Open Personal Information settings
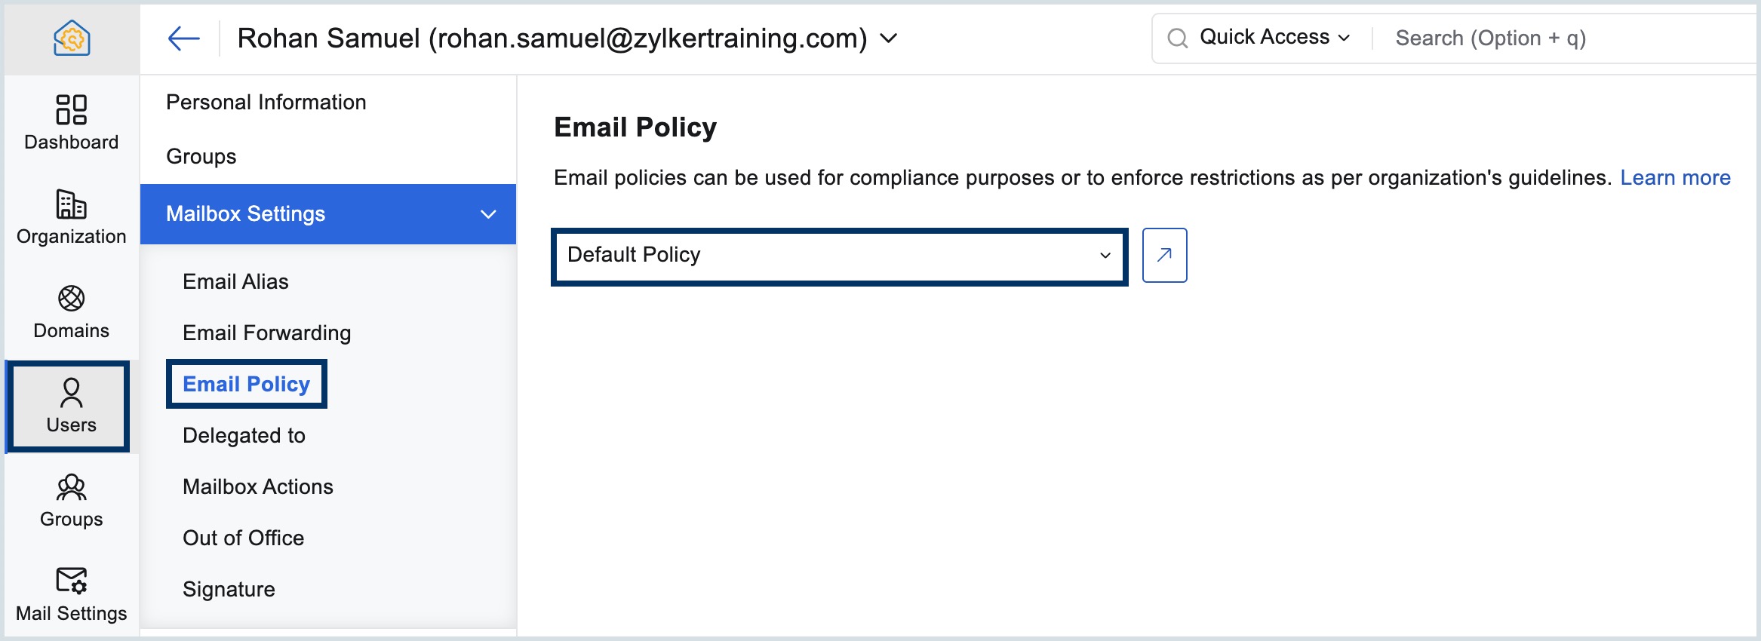This screenshot has height=641, width=1761. [267, 101]
